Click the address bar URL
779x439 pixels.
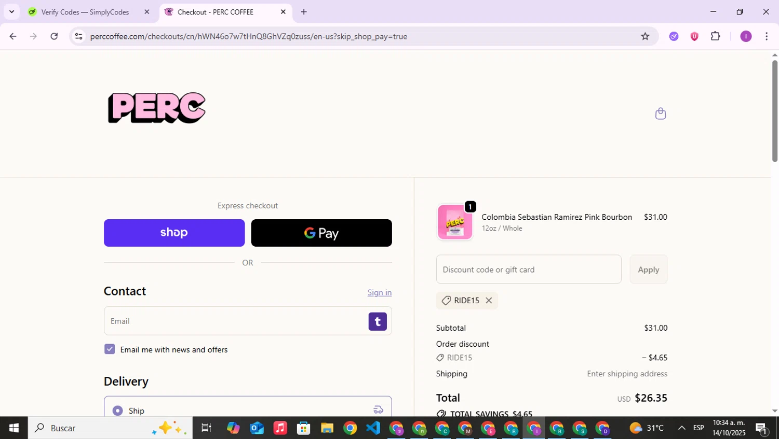248,36
